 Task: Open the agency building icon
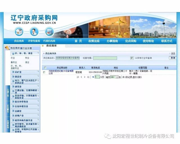click(x=49, y=31)
